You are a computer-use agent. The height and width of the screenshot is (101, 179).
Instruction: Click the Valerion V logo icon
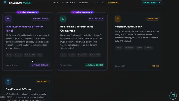point(5,2)
